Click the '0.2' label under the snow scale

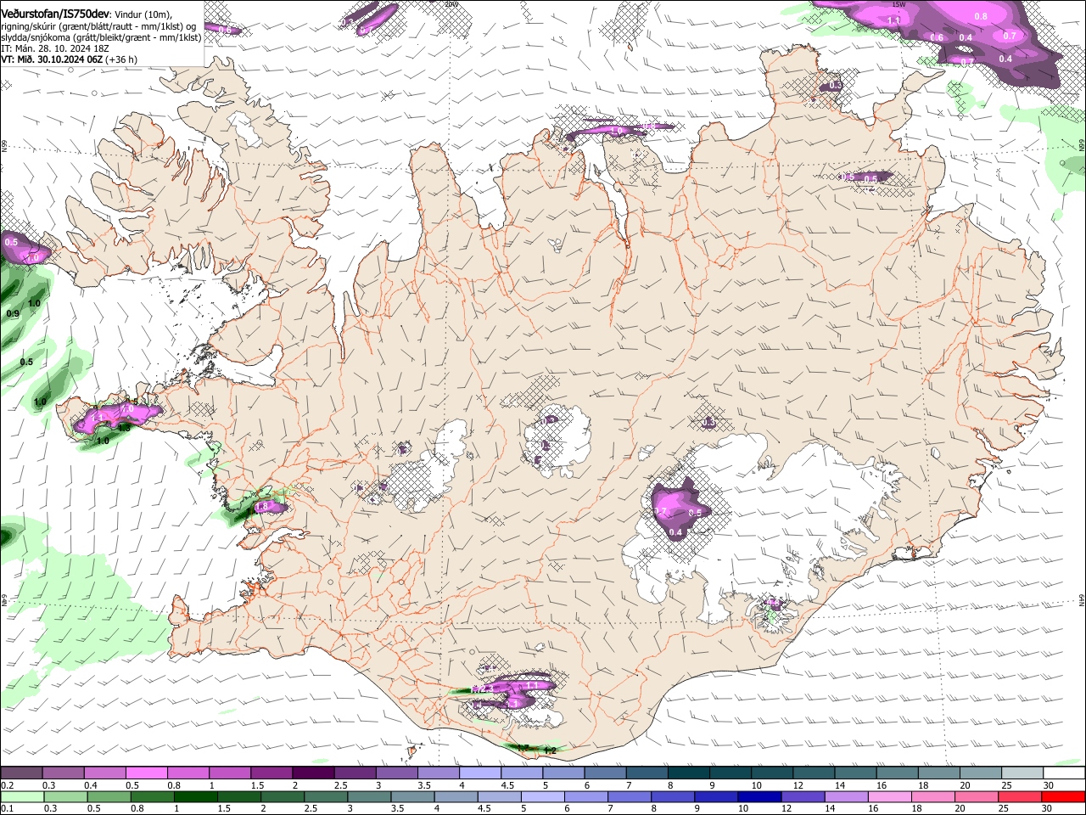click(7, 785)
